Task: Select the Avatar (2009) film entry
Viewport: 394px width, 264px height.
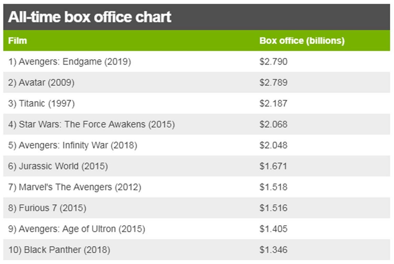Action: coord(41,83)
